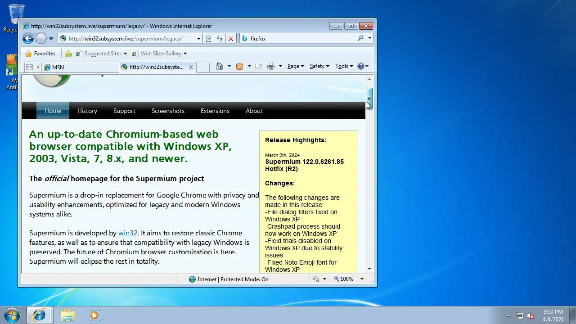The height and width of the screenshot is (324, 576).
Task: Click the scrollbar up arrow
Action: (369, 79)
